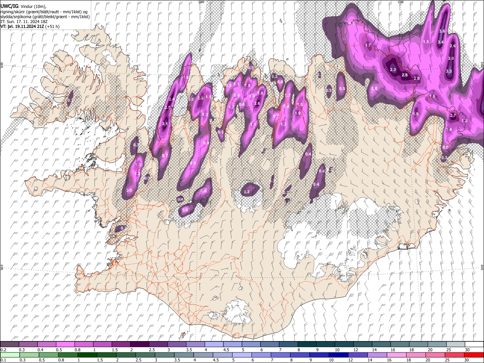Click the 3.6 snowfall value offshore
The width and height of the screenshot is (484, 363).
click(x=442, y=31)
